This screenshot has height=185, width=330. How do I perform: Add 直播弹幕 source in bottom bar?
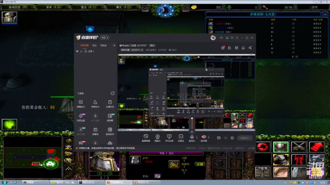[146, 138]
